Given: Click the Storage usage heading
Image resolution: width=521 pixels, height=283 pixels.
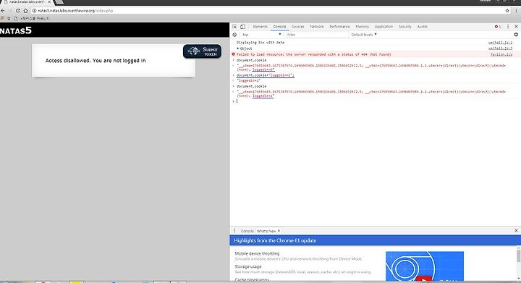Looking at the screenshot, I should coord(248,266).
